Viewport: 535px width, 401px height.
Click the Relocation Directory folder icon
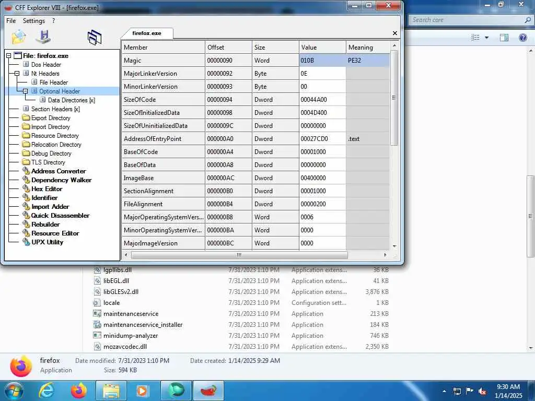26,144
